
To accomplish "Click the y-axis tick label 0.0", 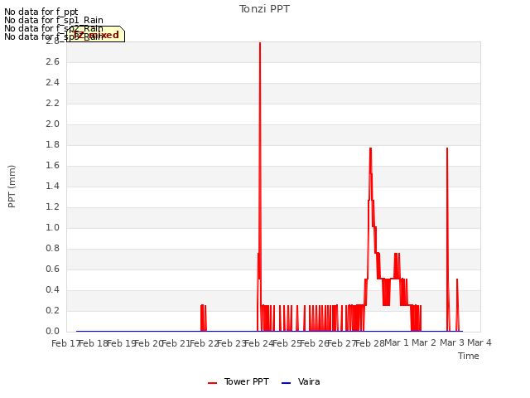I will point(52,331).
